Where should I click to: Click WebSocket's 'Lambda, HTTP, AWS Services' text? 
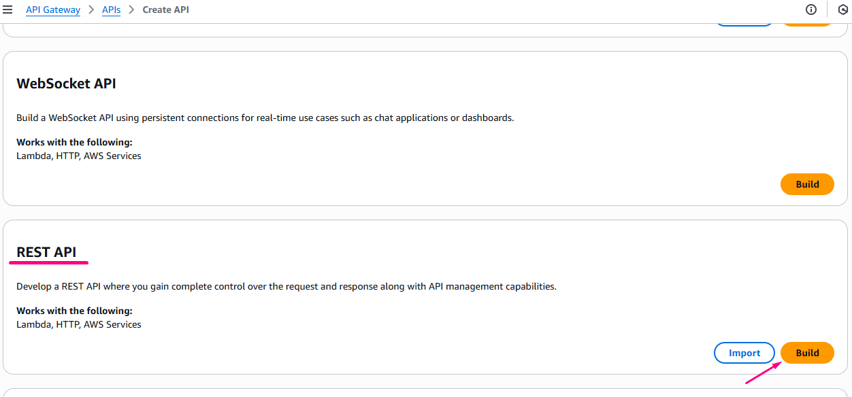(x=79, y=156)
